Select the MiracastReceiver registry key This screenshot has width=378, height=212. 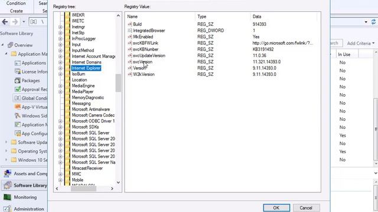[87, 168]
